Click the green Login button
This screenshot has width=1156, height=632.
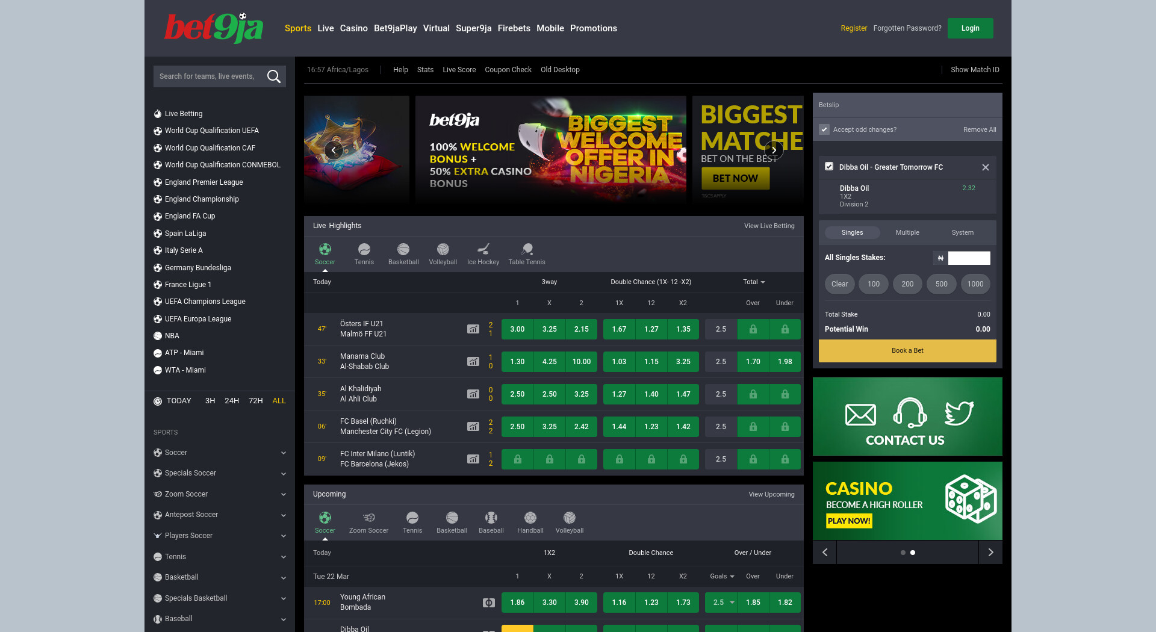click(x=971, y=28)
